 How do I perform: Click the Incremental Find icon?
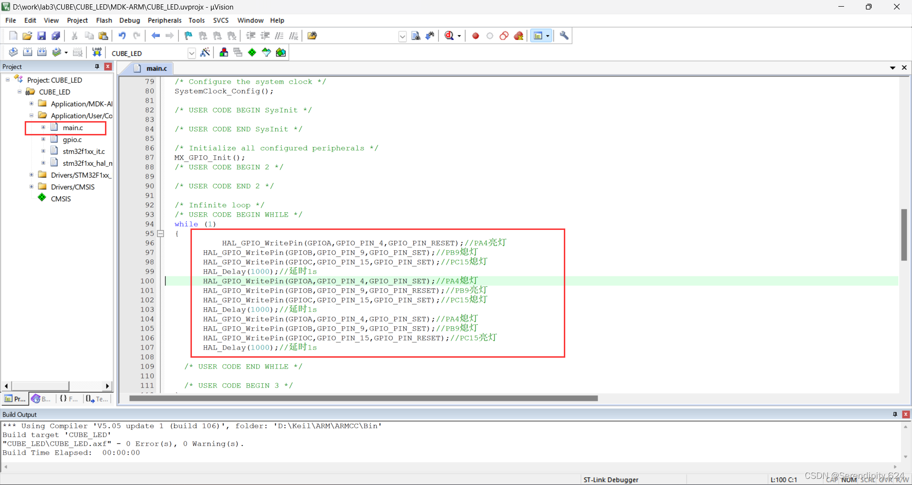click(x=430, y=36)
